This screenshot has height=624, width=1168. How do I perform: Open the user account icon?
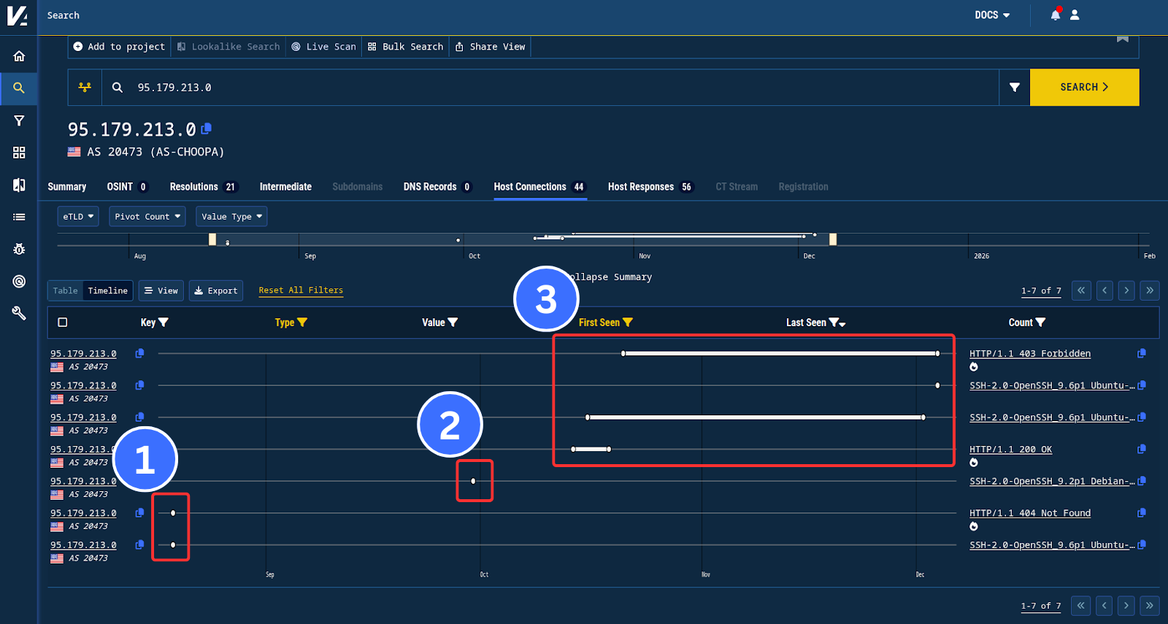tap(1075, 15)
